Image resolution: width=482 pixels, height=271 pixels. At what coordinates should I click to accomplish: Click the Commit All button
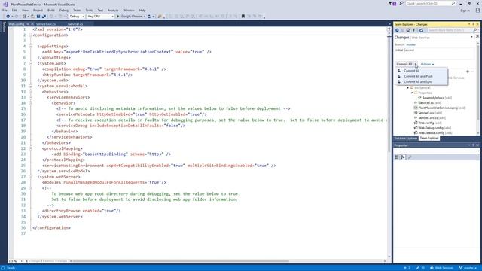pos(404,64)
